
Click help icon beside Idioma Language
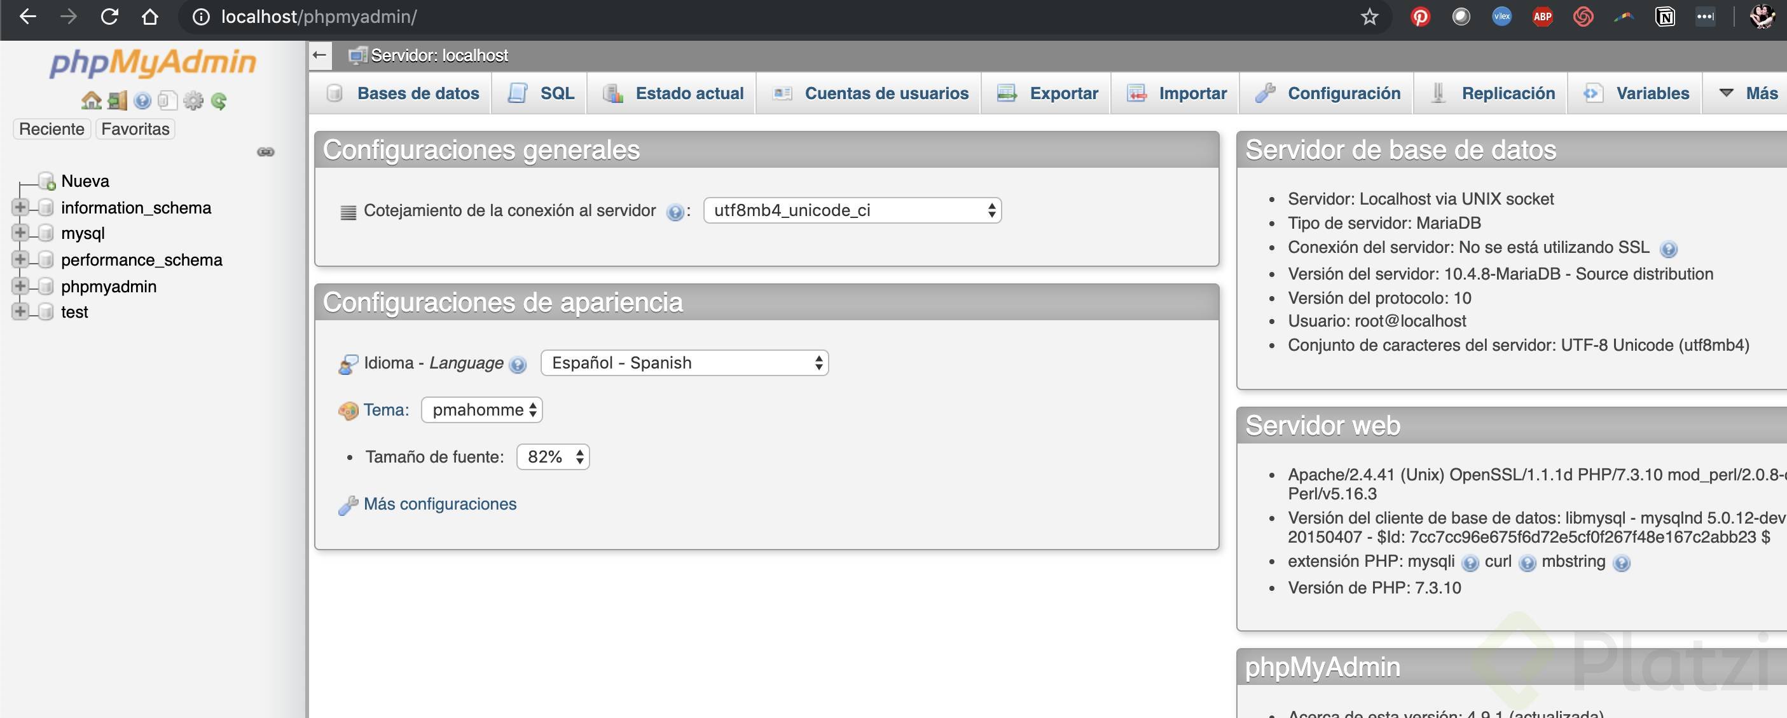518,365
